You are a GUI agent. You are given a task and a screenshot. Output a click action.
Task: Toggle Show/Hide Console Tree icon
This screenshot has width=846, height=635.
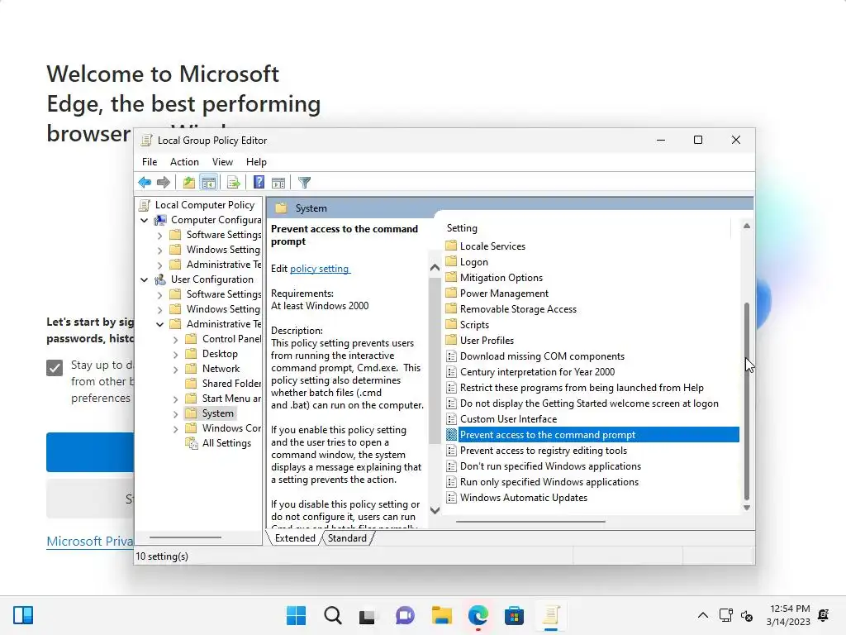pyautogui.click(x=208, y=183)
